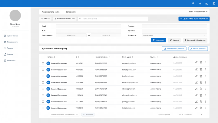Open search with the magnifier icon in header
Viewport: 218px width, 123px height.
[193, 3]
